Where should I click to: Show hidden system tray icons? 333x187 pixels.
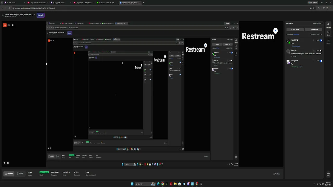tap(314, 184)
